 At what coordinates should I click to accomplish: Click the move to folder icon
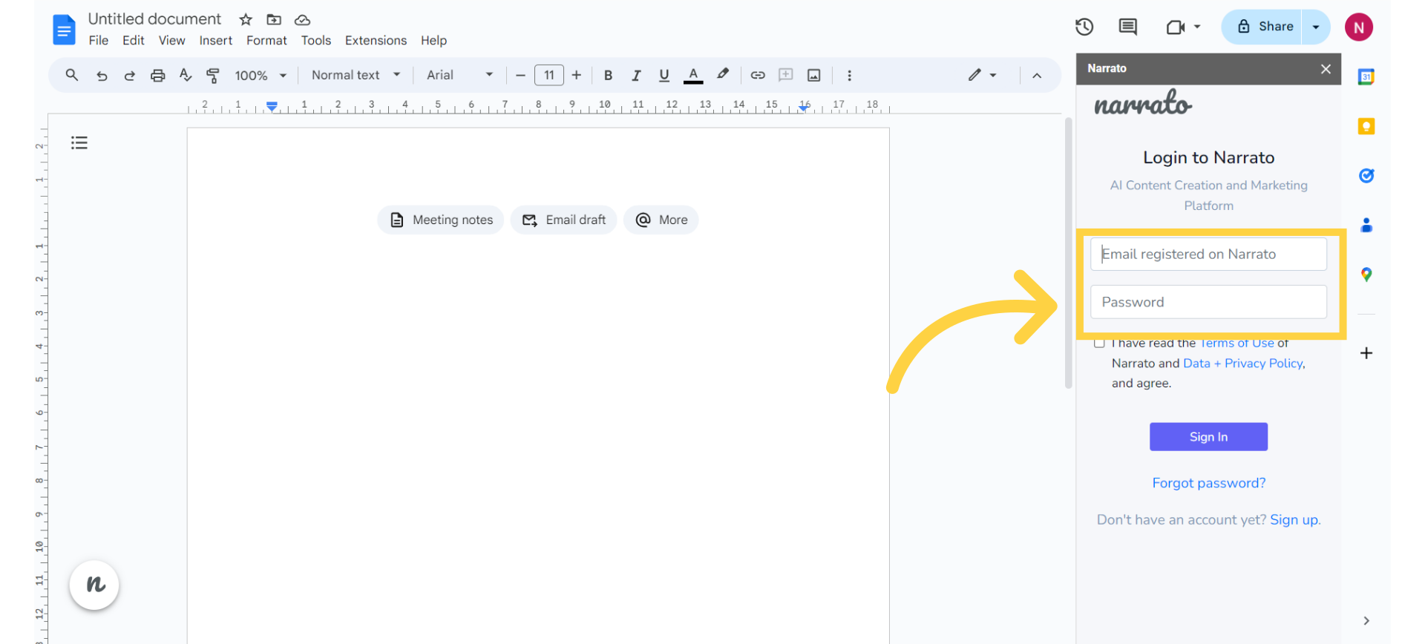click(x=274, y=19)
